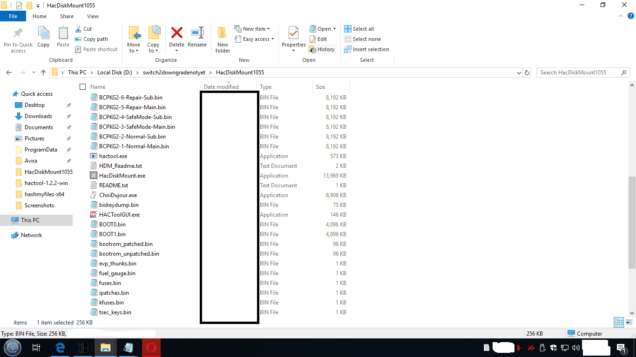The image size is (636, 357).
Task: Click the Paste ribbon button
Action: pyautogui.click(x=63, y=37)
